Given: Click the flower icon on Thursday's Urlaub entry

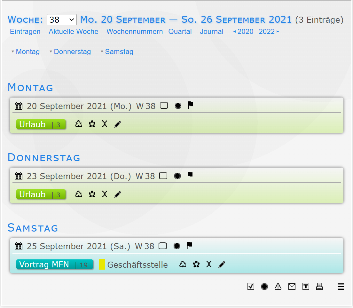Looking at the screenshot, I should [92, 194].
